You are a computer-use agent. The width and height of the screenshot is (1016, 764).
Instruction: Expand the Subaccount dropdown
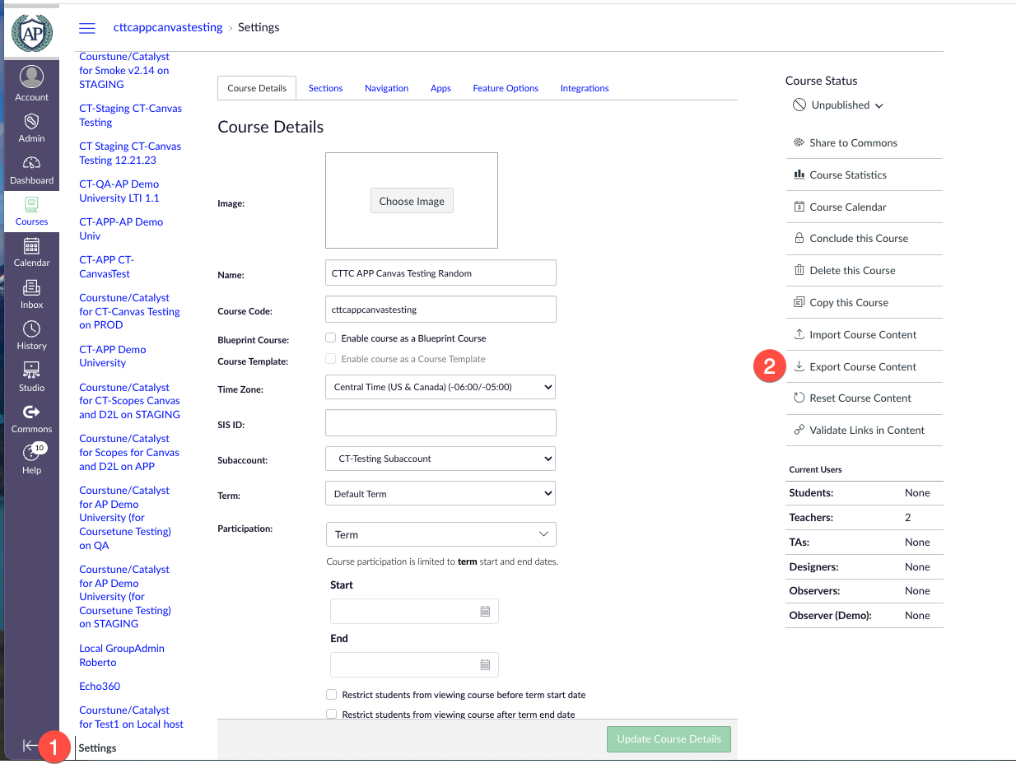(440, 459)
